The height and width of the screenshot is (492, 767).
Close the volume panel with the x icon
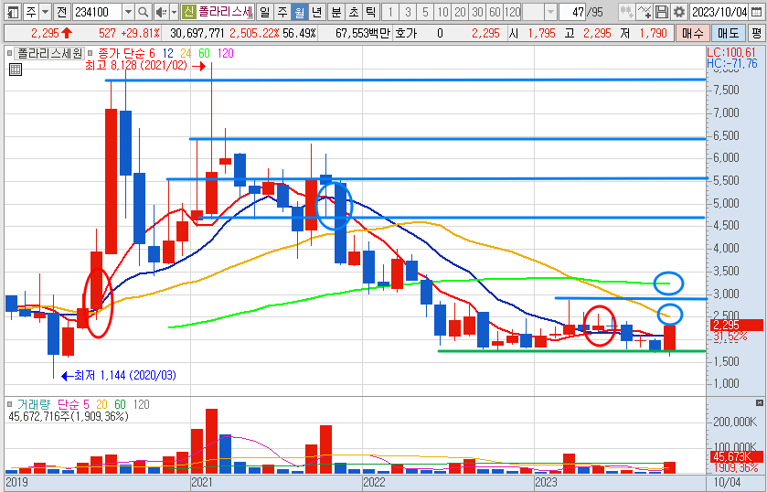(x=759, y=402)
